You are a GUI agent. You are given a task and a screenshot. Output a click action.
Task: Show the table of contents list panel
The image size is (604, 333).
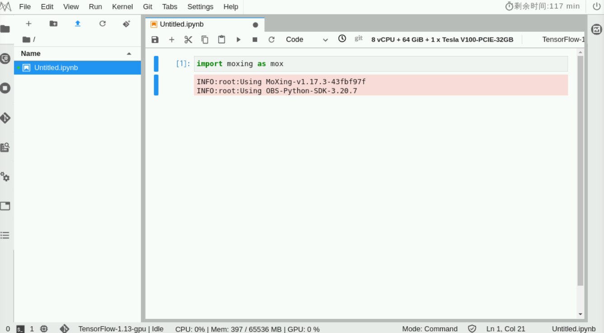click(x=5, y=235)
